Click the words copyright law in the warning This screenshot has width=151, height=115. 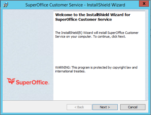click(x=119, y=68)
